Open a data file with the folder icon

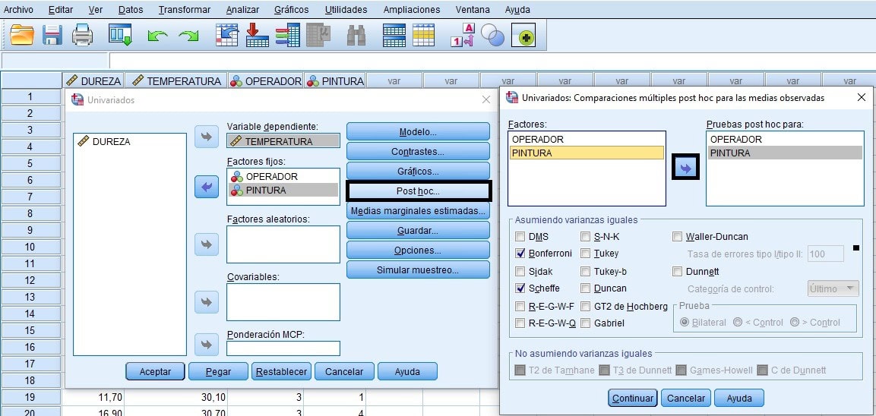(x=22, y=36)
